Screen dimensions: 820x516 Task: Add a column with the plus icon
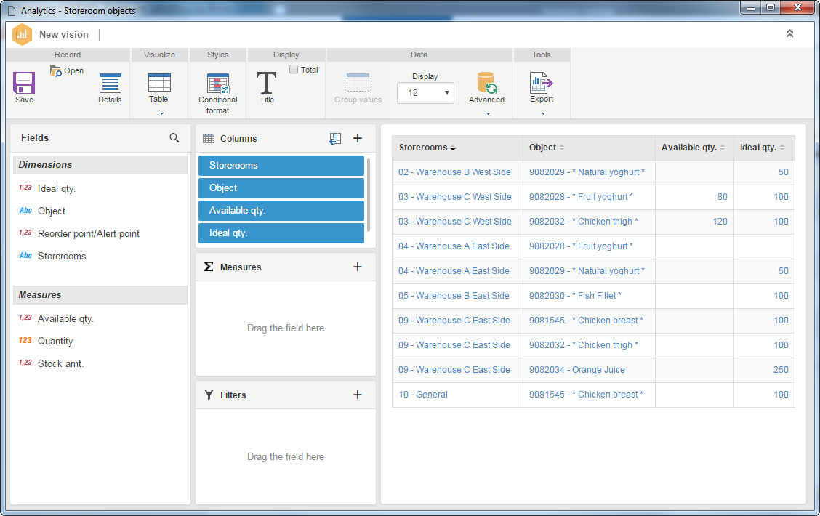coord(357,138)
